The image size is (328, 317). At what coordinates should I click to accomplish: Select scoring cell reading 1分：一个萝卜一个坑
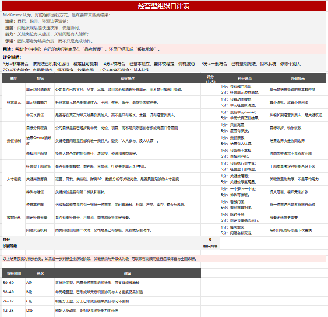pos(244,192)
